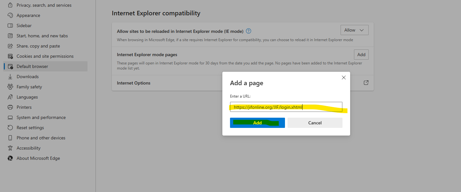Click the Printers icon in settings sidebar

coord(10,107)
